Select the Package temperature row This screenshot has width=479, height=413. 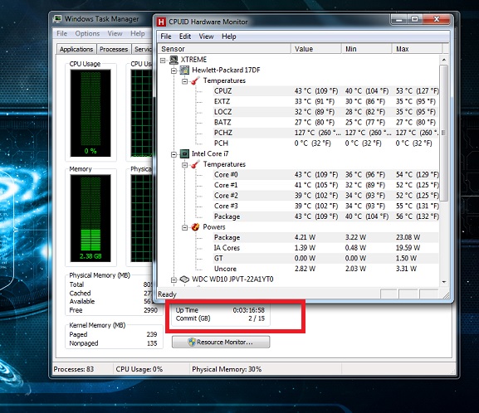point(325,216)
